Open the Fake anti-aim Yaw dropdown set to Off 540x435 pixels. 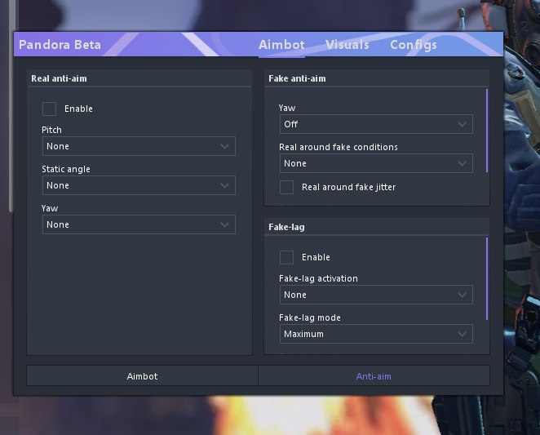click(x=376, y=124)
